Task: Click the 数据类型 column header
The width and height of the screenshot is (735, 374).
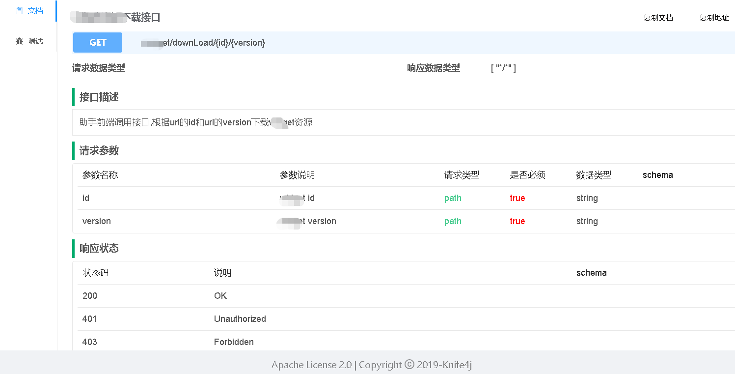Action: click(x=594, y=175)
